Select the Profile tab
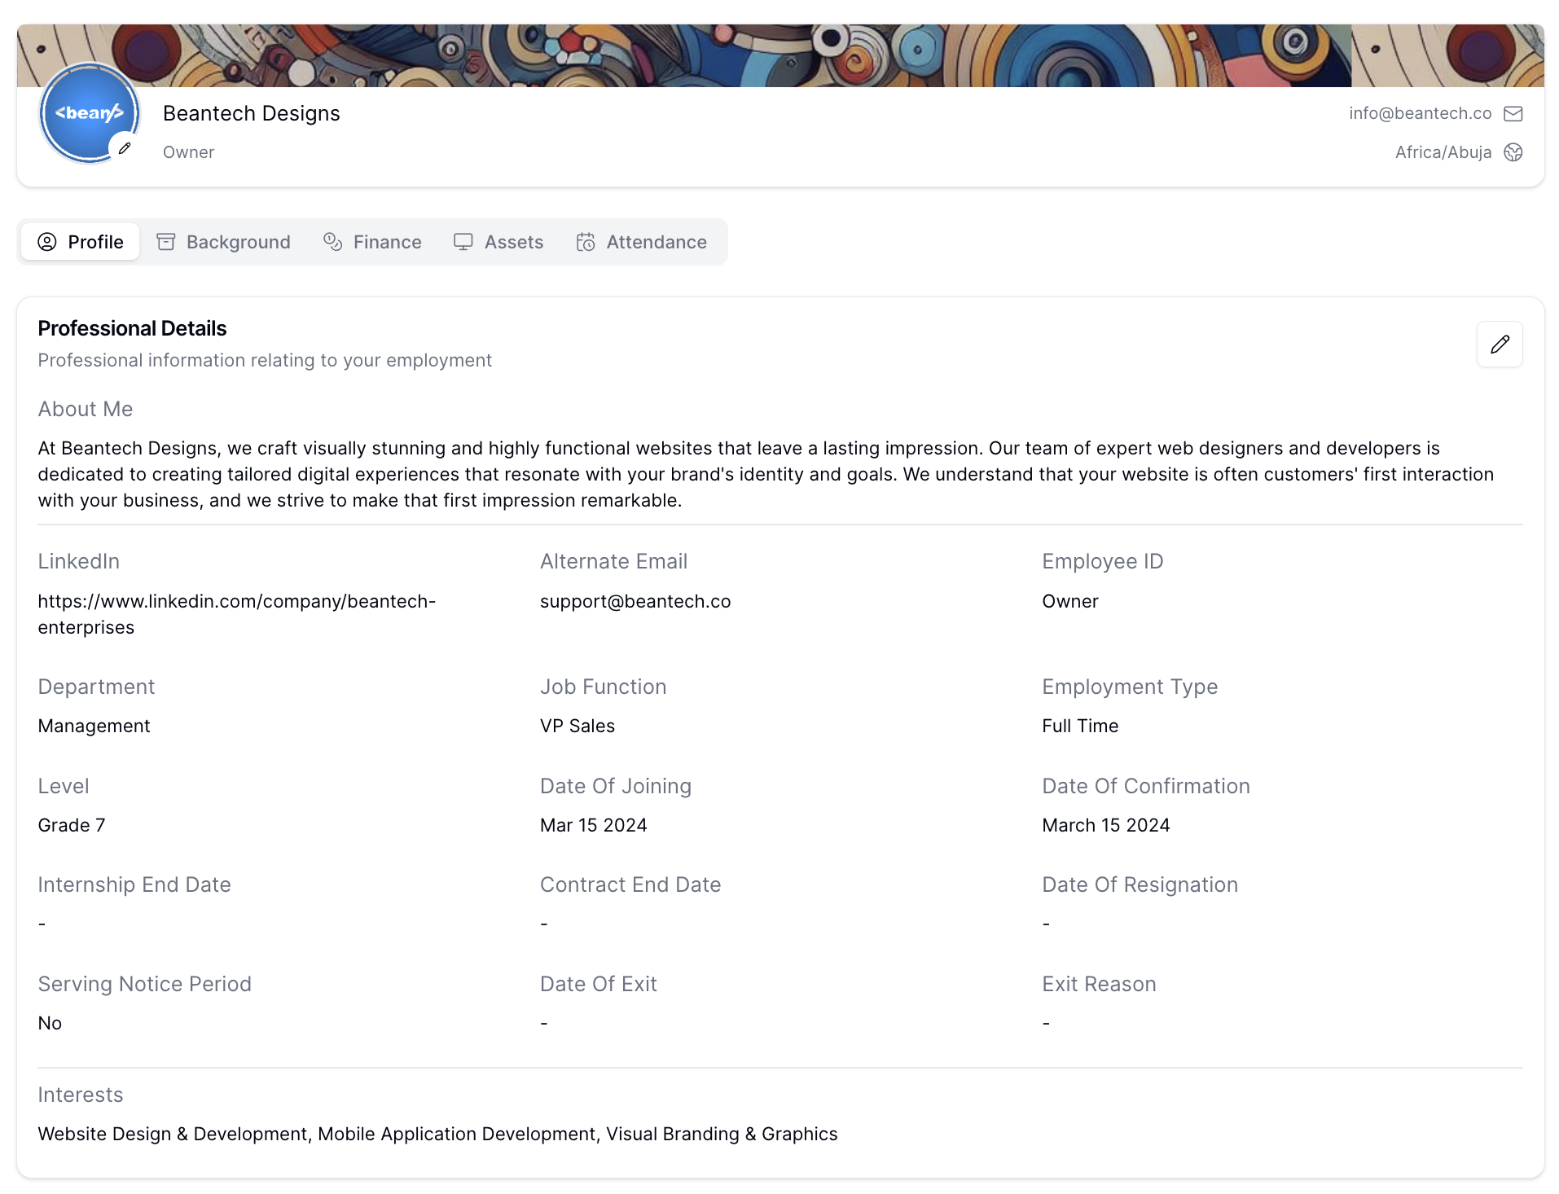The image size is (1559, 1194). pos(81,242)
